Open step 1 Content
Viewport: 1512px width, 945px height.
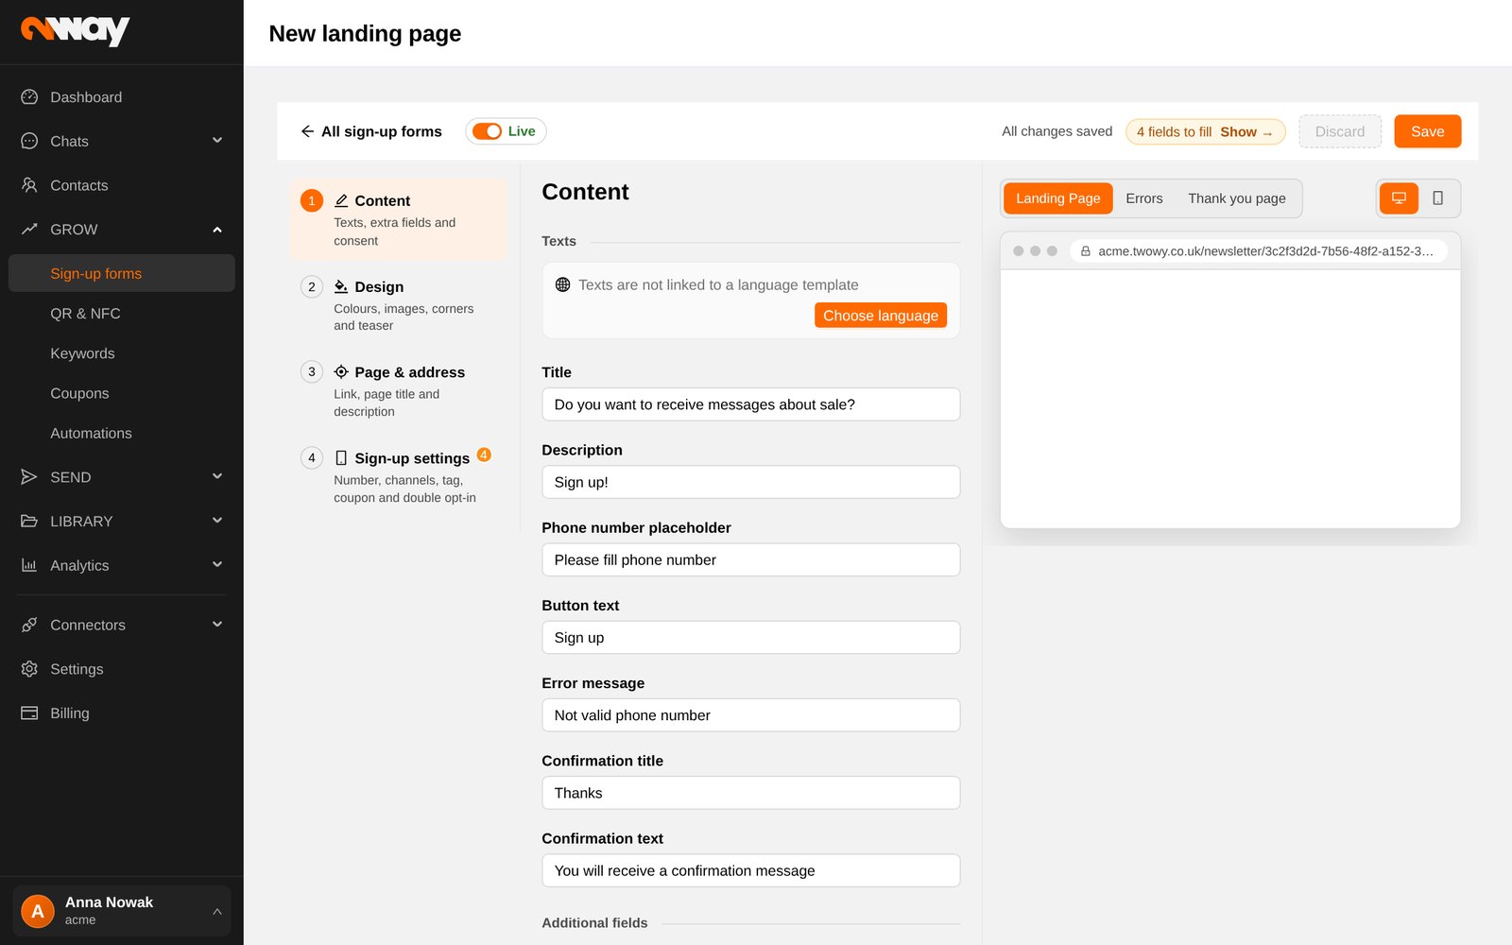coord(399,219)
